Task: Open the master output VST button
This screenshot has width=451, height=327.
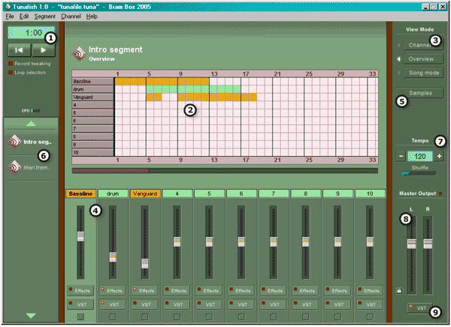Action: [420, 308]
